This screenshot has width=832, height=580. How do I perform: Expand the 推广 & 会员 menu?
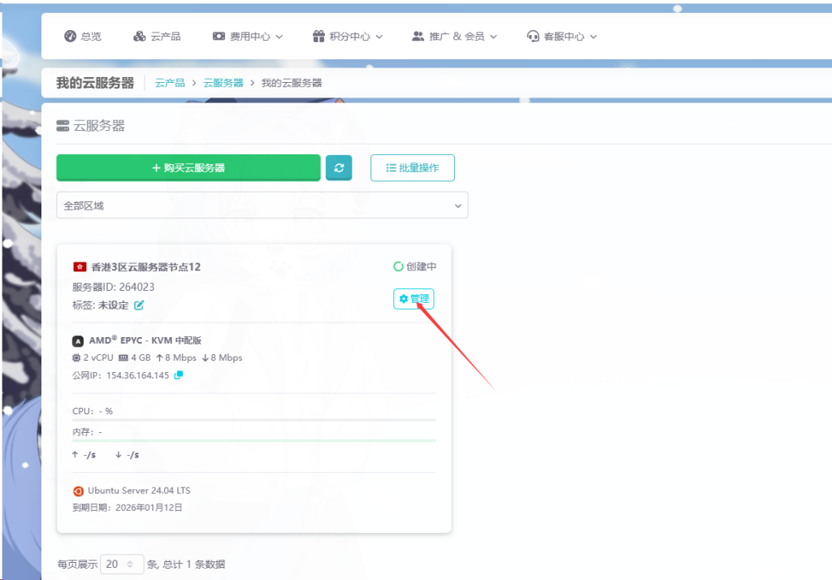click(454, 37)
